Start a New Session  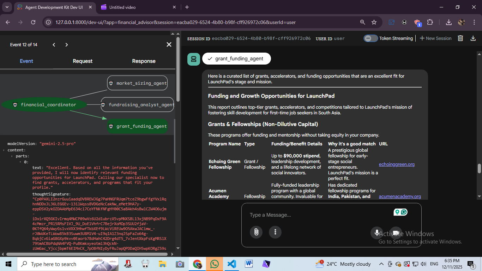(x=435, y=38)
